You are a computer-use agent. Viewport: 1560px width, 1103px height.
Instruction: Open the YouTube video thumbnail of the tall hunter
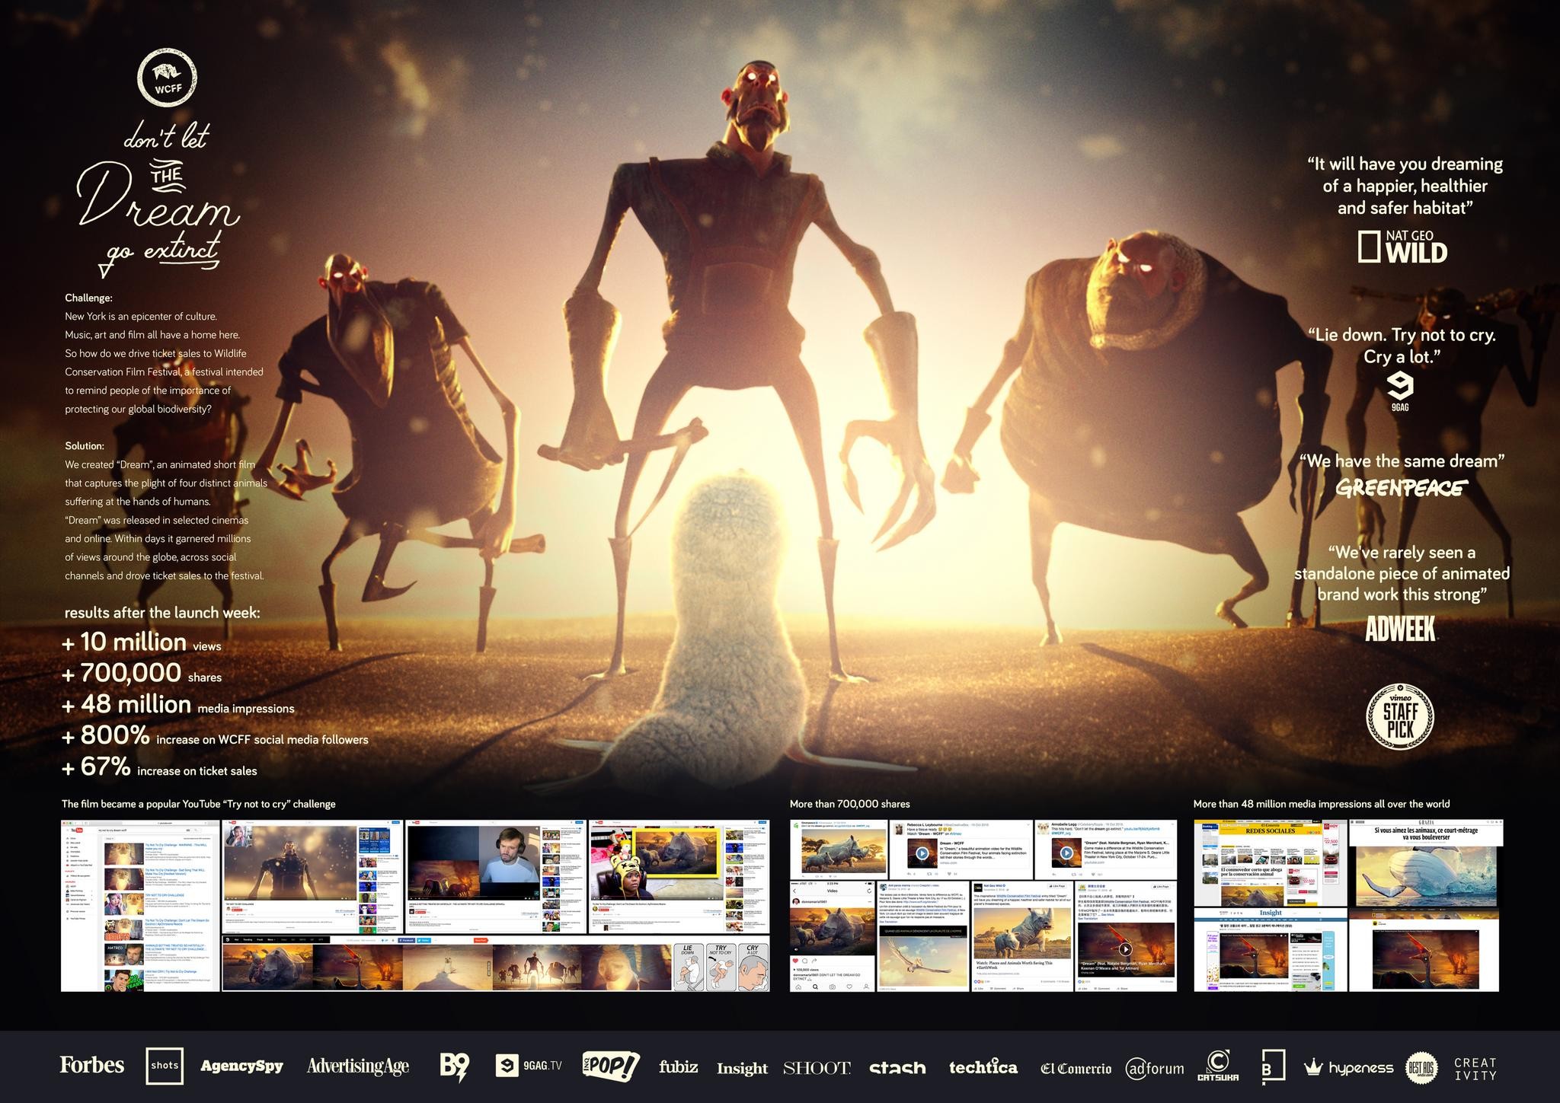pos(312,877)
